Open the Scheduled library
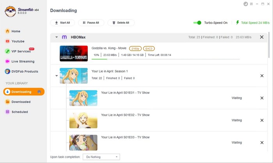This screenshot has width=273, height=163. (16, 112)
